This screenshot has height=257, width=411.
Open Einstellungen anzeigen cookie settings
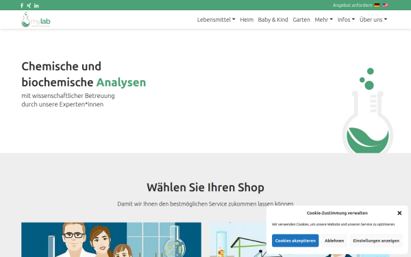point(376,241)
